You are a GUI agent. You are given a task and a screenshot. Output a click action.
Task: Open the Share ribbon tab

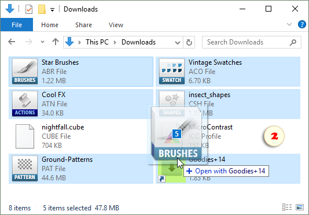[x=83, y=25]
